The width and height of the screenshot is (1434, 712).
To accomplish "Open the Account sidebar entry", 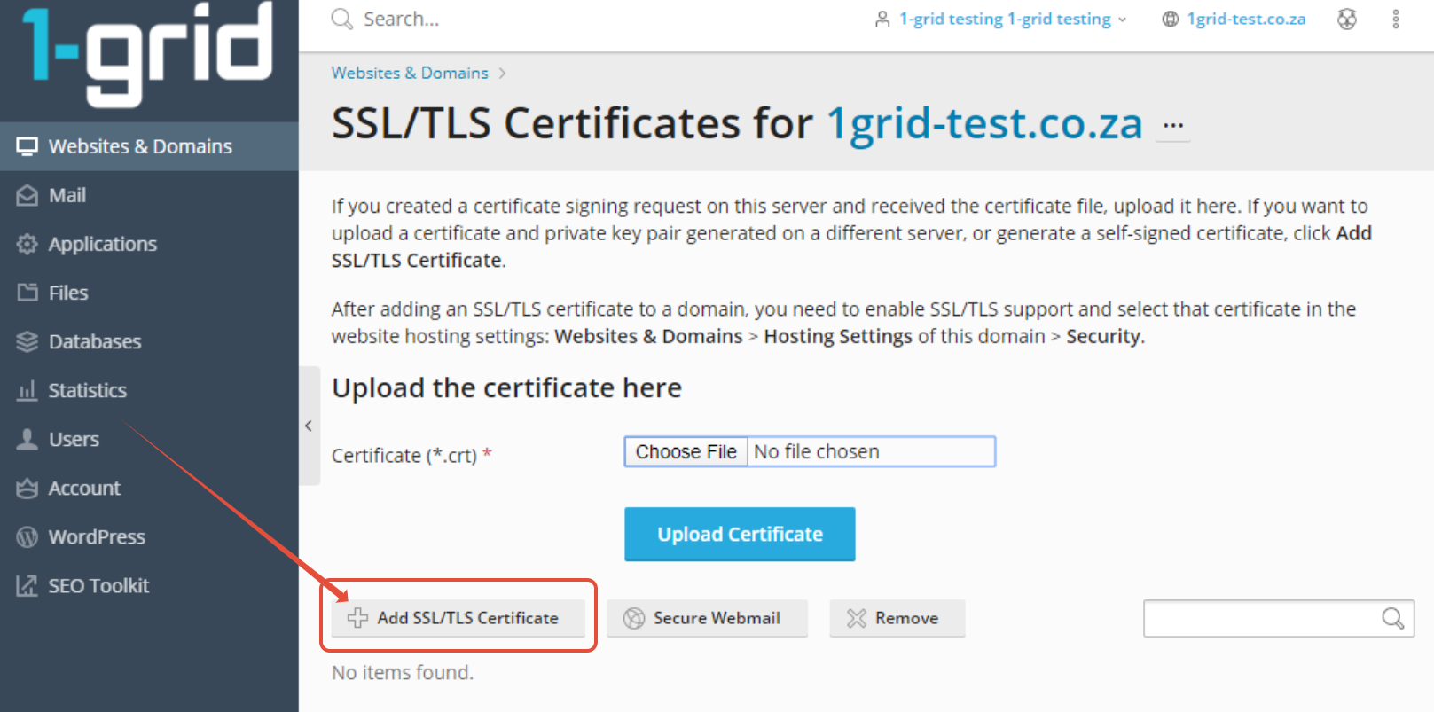I will 149,488.
